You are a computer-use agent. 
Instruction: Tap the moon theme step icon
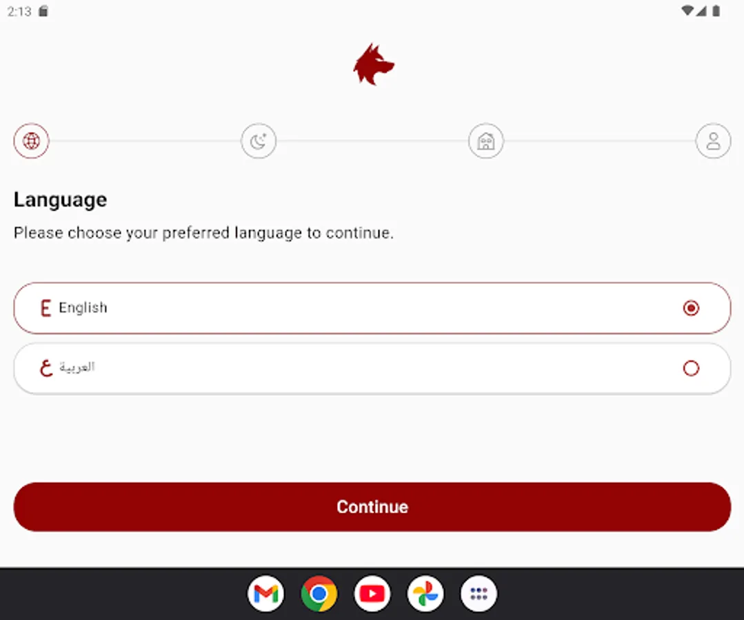[259, 141]
